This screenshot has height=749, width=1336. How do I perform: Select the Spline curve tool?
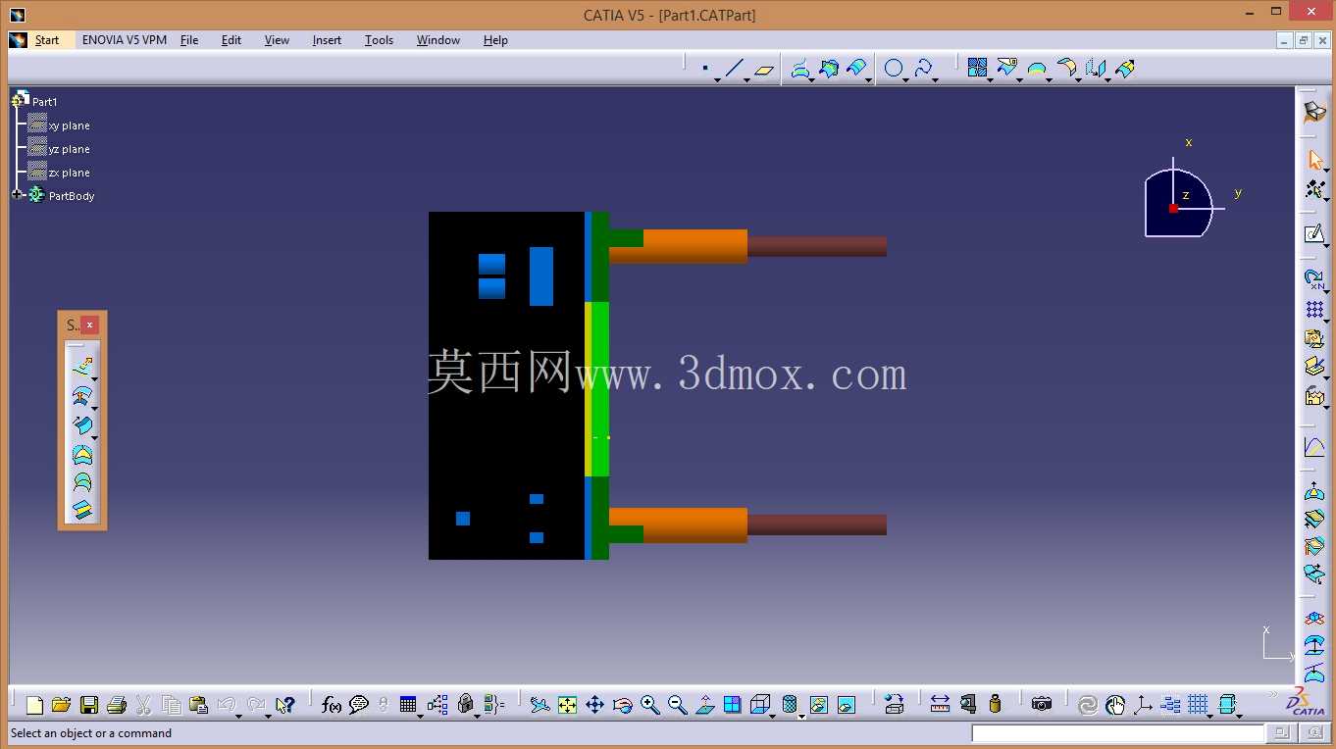pyautogui.click(x=923, y=69)
